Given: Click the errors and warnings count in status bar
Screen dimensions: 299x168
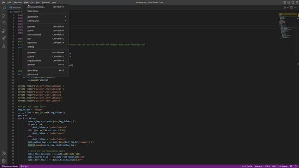Looking at the screenshot, I should coord(25,166).
